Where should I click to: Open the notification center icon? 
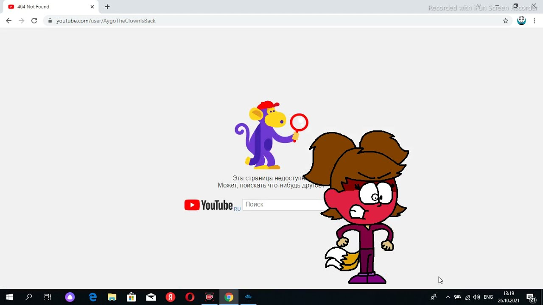pyautogui.click(x=531, y=297)
